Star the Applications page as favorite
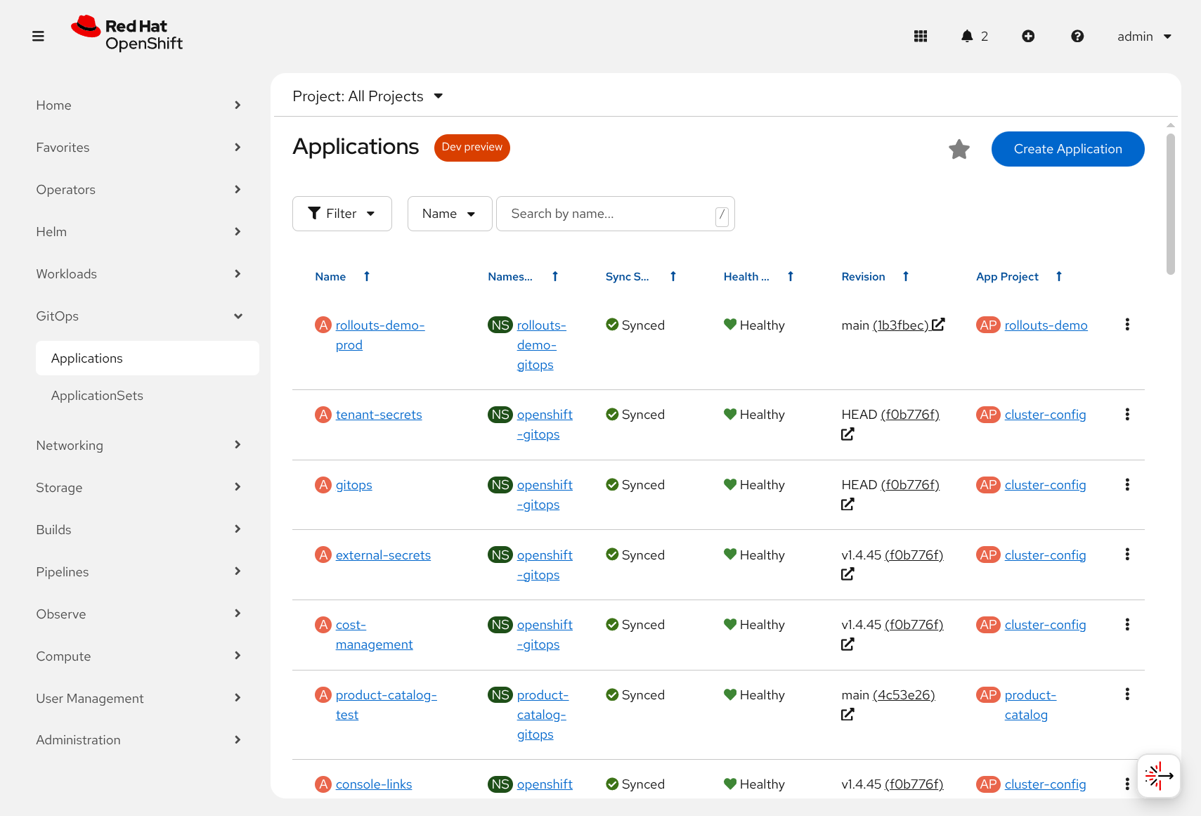This screenshot has width=1201, height=816. click(959, 149)
